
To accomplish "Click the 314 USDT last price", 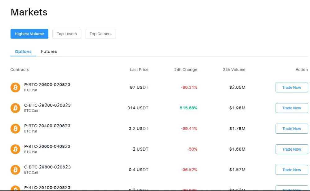I will tap(138, 108).
